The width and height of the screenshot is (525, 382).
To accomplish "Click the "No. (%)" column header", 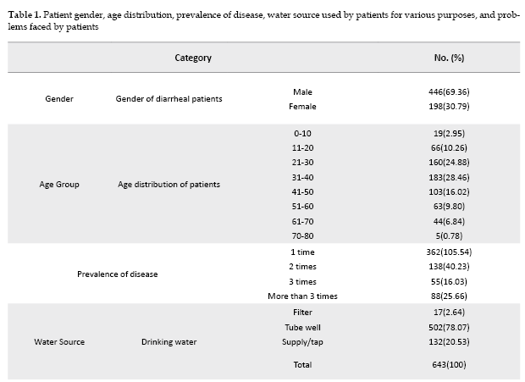I will pyautogui.click(x=449, y=58).
